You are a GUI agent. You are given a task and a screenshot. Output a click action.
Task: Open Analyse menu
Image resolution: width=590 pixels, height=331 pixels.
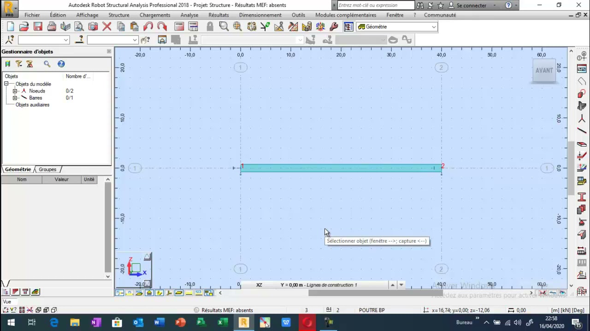pyautogui.click(x=189, y=15)
